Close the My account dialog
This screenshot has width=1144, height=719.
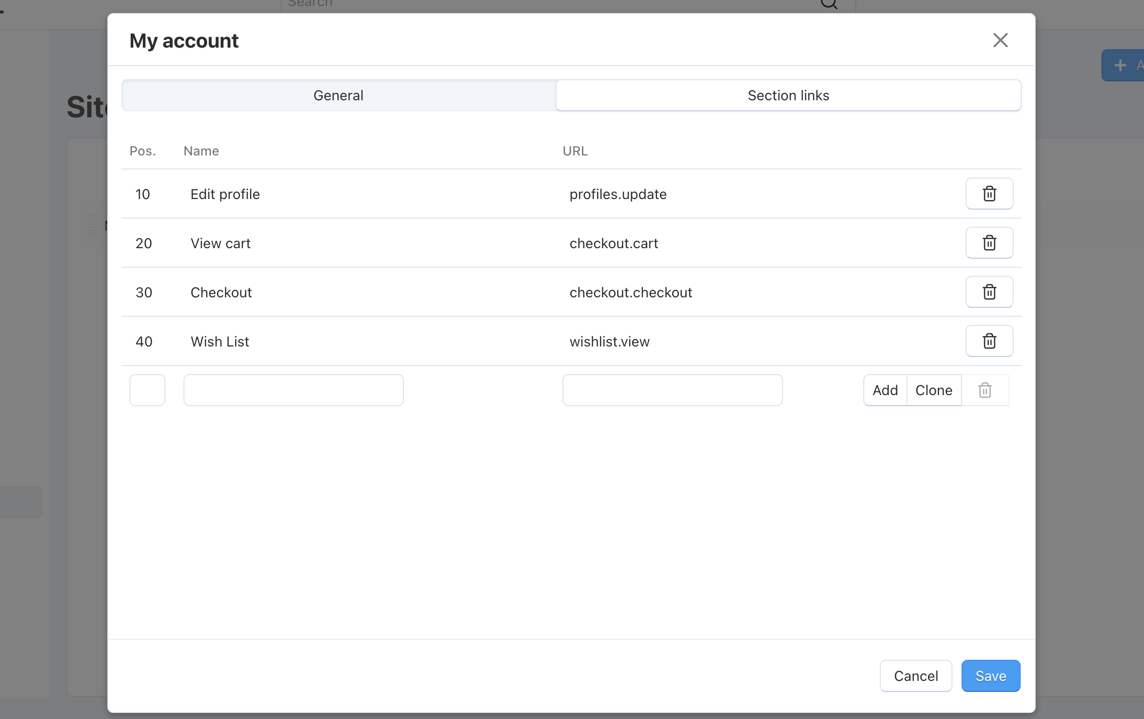(x=1000, y=40)
